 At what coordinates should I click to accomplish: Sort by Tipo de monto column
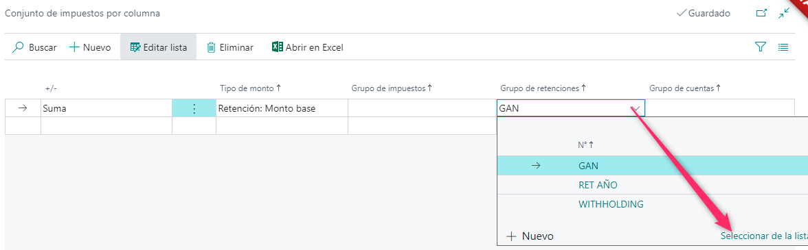(x=250, y=88)
